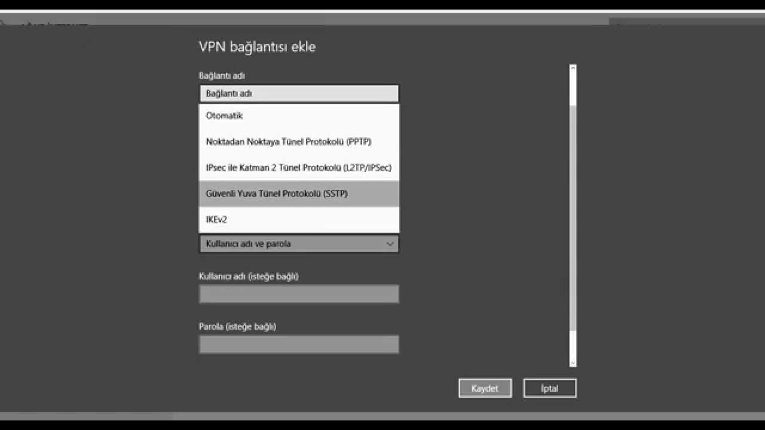This screenshot has height=430, width=765.
Task: Click the scrollbar down arrow
Action: click(x=573, y=363)
